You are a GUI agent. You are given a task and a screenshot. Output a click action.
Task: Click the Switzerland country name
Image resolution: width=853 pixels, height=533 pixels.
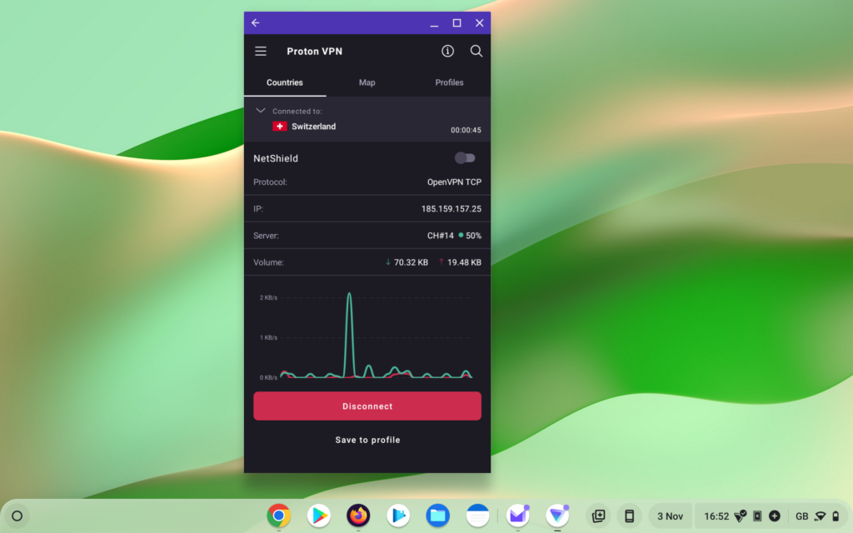click(313, 127)
